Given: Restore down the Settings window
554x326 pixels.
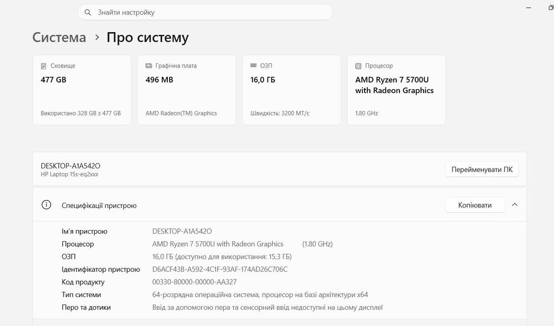Looking at the screenshot, I should pos(551,8).
